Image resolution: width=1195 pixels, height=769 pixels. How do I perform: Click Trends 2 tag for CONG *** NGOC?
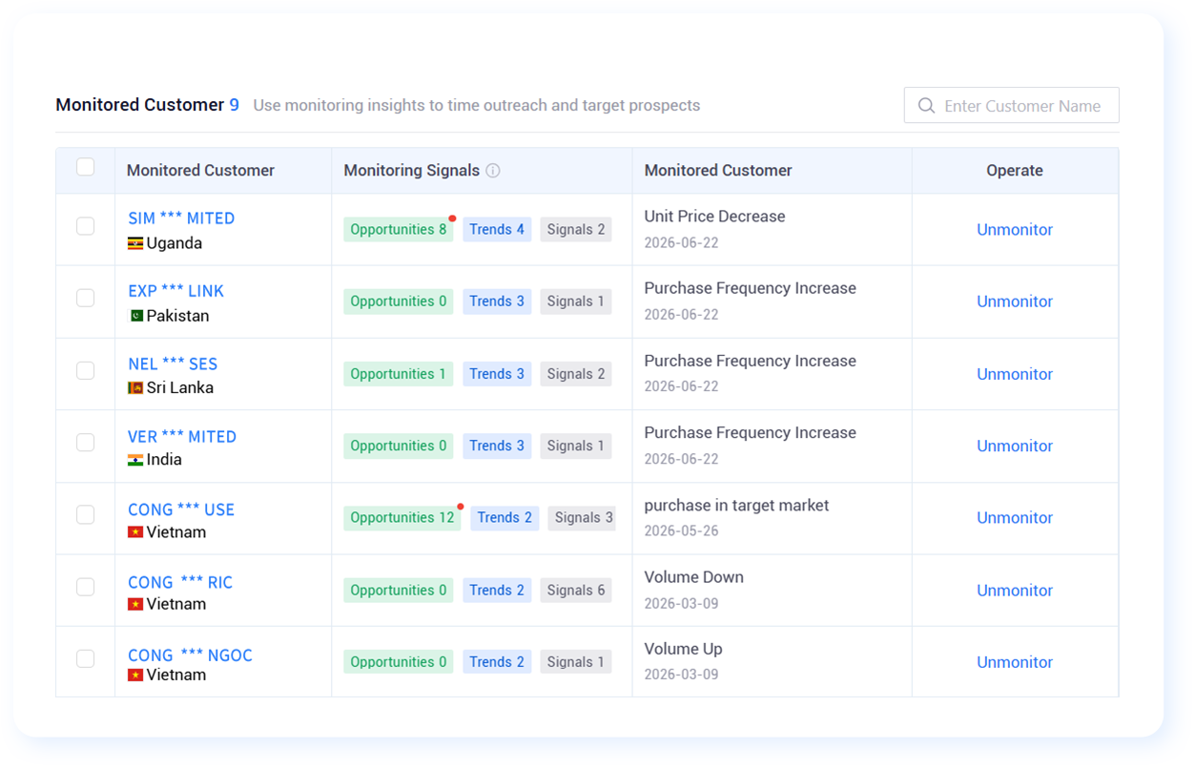(x=497, y=662)
